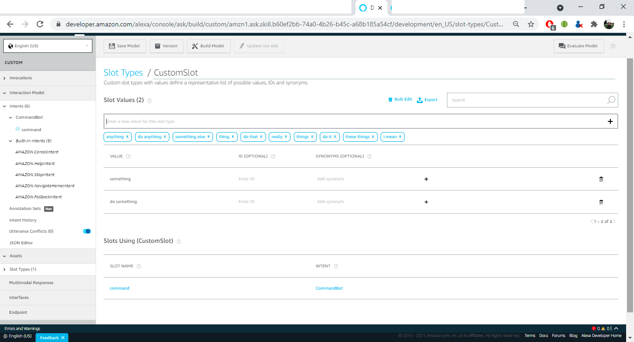Image resolution: width=634 pixels, height=342 pixels.
Task: Open help icon beside Slot Values (2)
Action: pyautogui.click(x=149, y=101)
